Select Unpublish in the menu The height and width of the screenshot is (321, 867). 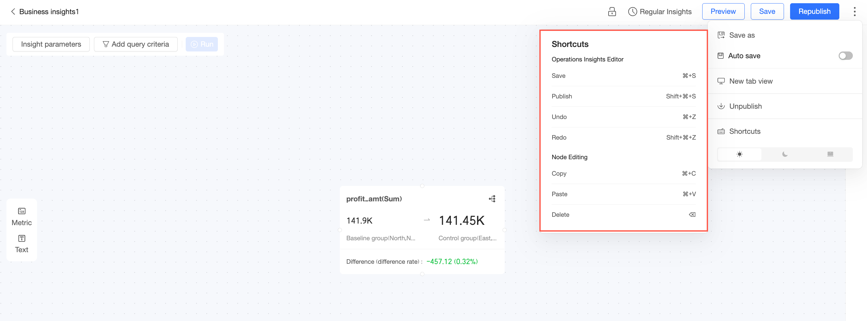(x=785, y=106)
